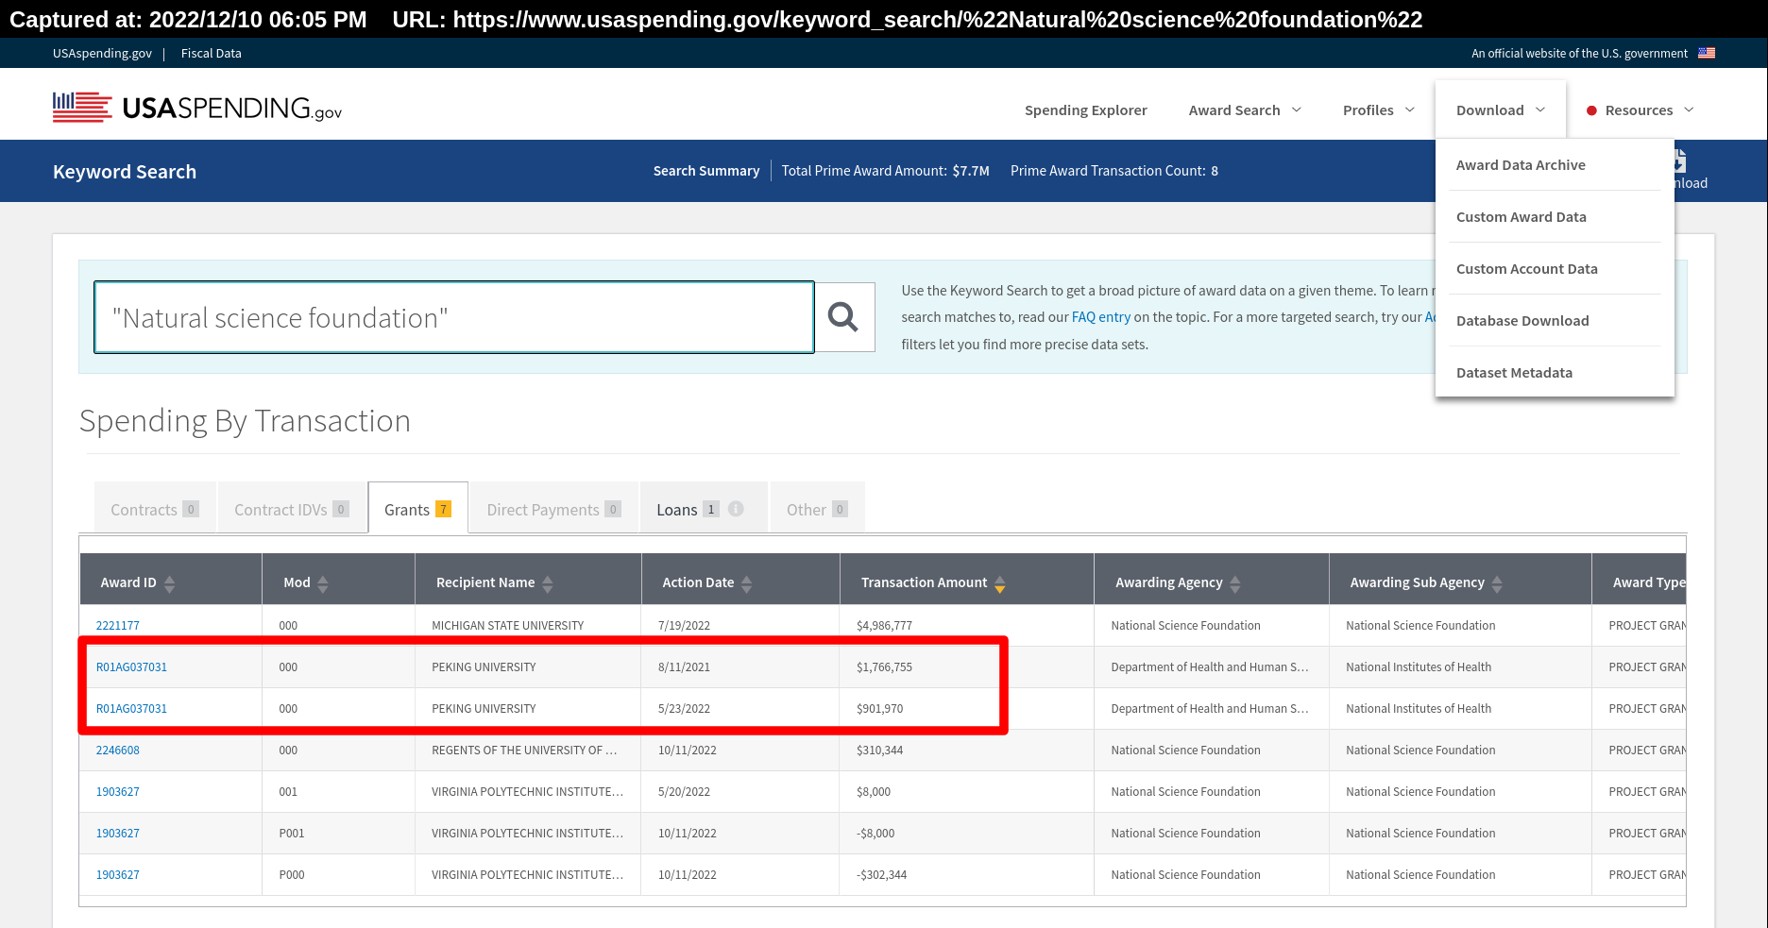
Task: Click the 7/19/2022 action date
Action: pos(685,626)
